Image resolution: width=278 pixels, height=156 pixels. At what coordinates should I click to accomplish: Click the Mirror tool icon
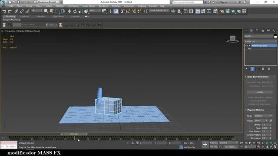point(173,11)
